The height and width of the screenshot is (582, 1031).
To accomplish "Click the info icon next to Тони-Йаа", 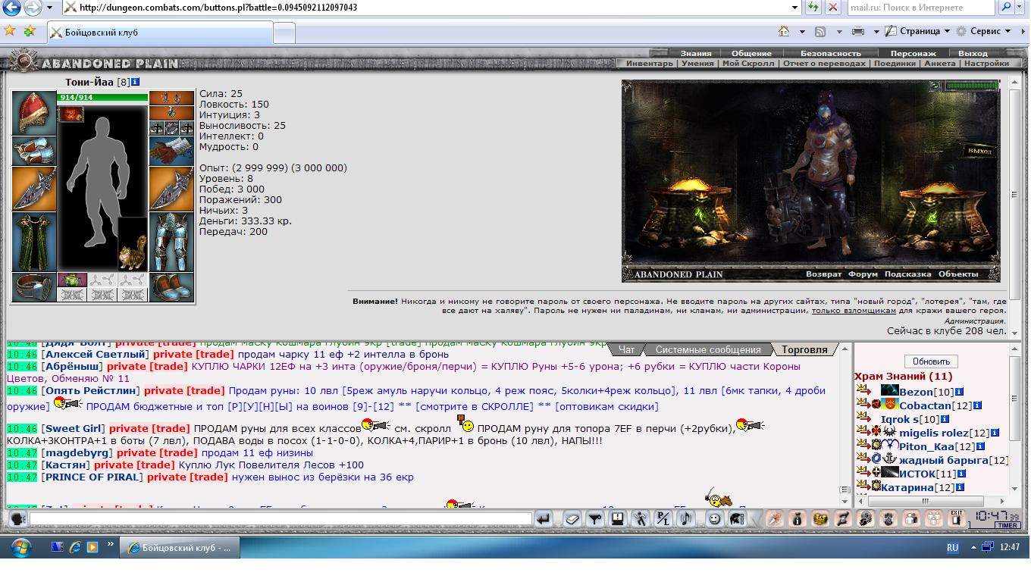I will coord(135,82).
